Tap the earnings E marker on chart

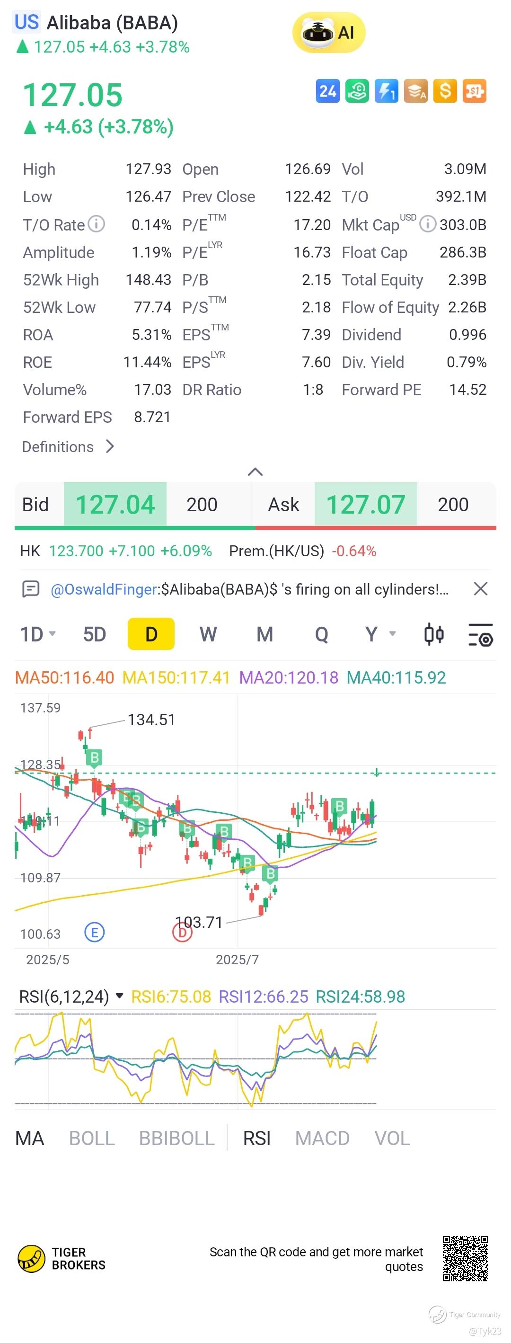pyautogui.click(x=94, y=932)
